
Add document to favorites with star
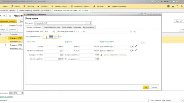tap(10, 15)
